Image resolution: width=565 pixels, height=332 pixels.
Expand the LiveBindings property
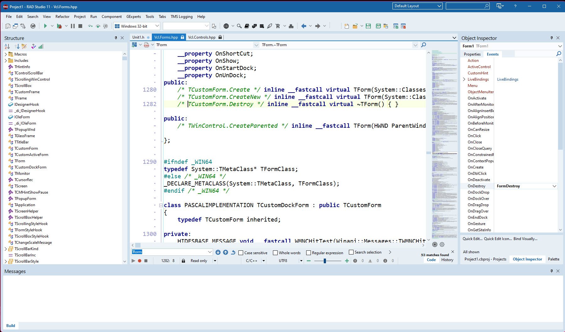coord(464,79)
